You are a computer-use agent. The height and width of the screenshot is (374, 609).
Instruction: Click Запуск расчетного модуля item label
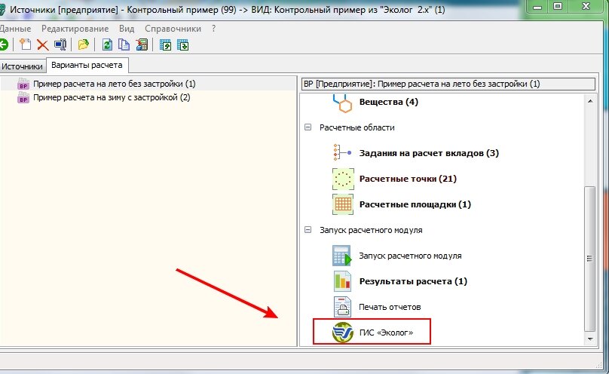click(x=410, y=256)
